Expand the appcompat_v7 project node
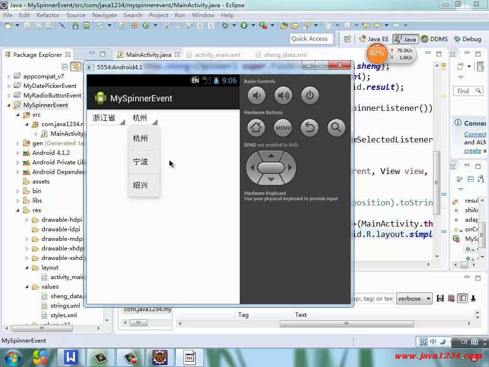 click(x=9, y=76)
